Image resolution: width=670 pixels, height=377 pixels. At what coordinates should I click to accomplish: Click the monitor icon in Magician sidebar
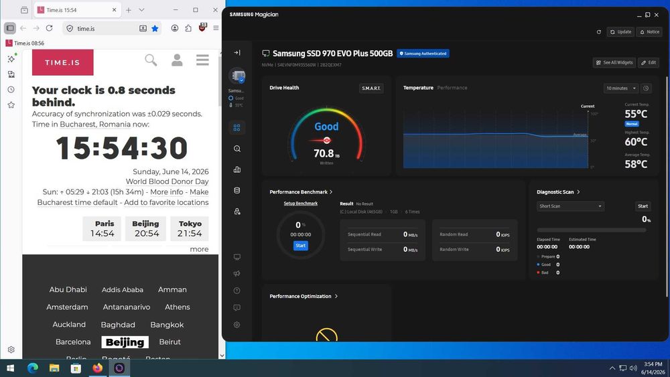(x=237, y=257)
